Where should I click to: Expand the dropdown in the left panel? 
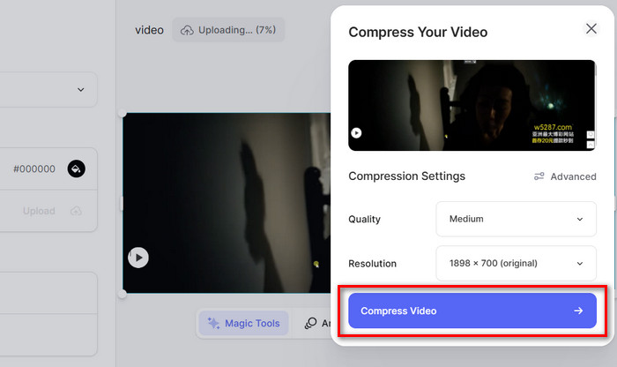81,89
